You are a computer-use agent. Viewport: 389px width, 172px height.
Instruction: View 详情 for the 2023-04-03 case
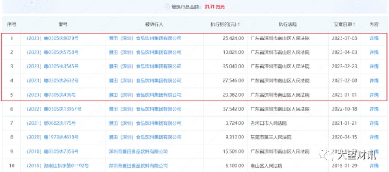[374, 52]
